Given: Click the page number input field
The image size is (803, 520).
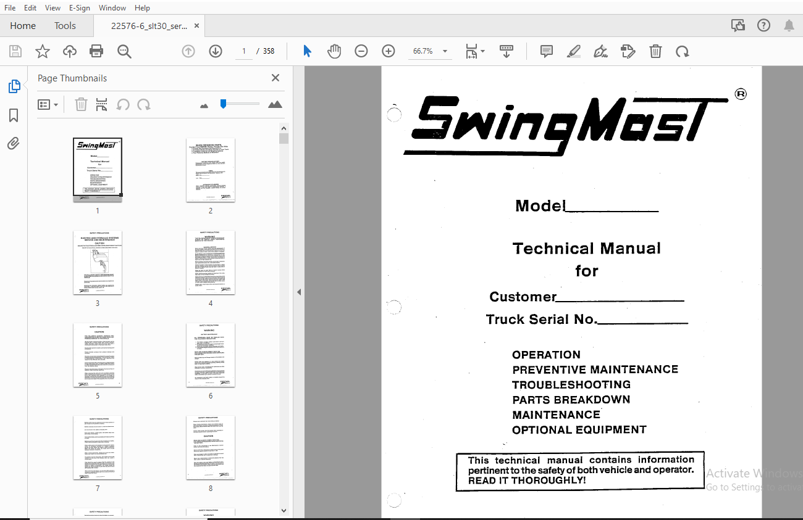Looking at the screenshot, I should click(x=244, y=51).
